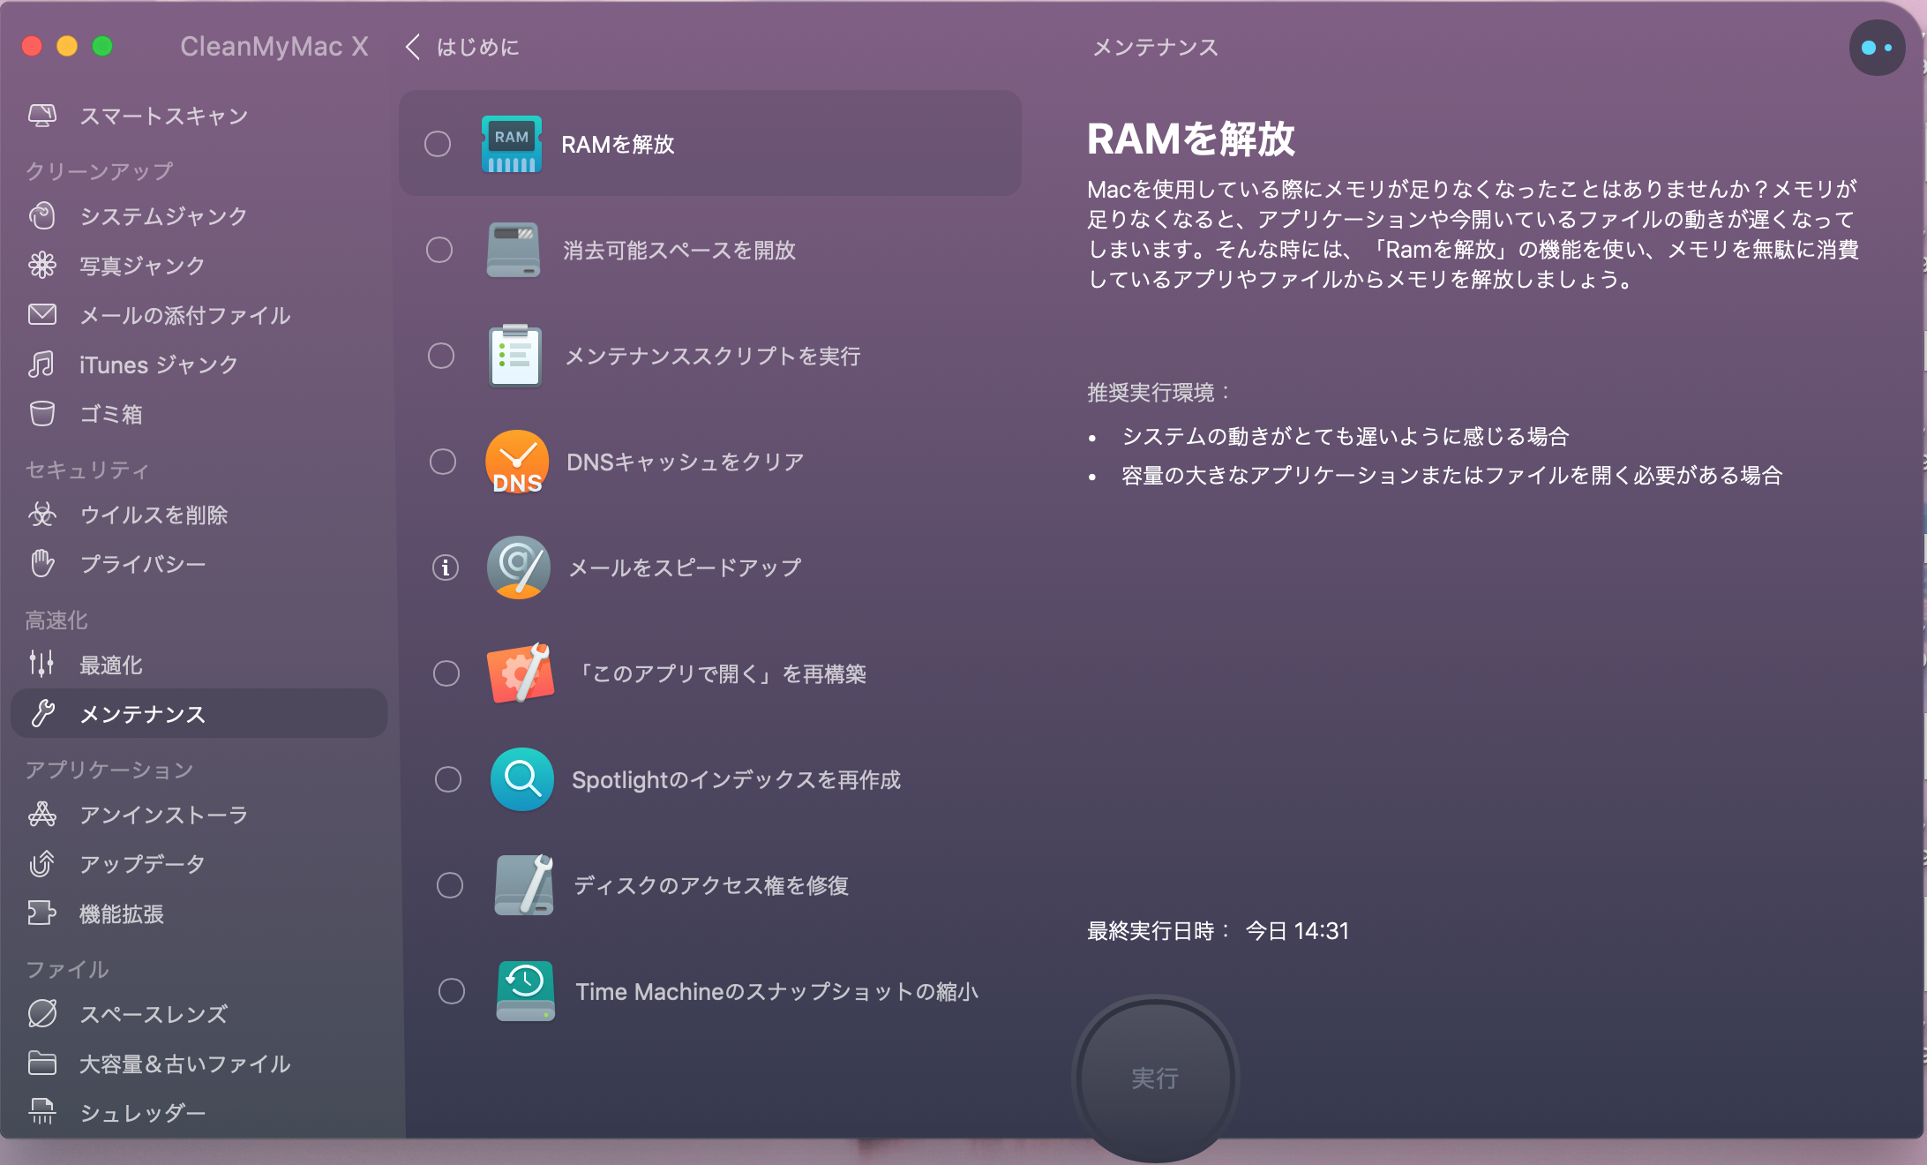Click the DNSキャッシュをクリア task label
The height and width of the screenshot is (1165, 1927).
click(x=686, y=462)
